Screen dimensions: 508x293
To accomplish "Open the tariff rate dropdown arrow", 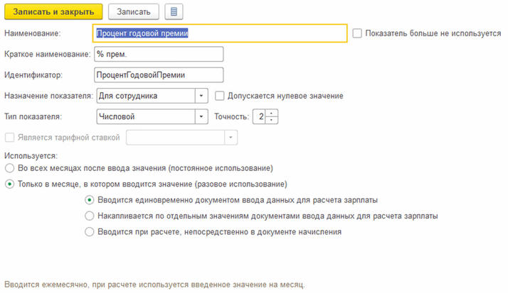I will click(x=231, y=138).
